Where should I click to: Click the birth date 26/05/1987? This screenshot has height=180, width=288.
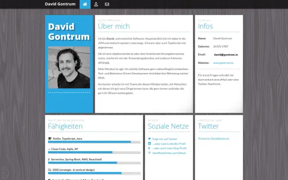coord(221,47)
